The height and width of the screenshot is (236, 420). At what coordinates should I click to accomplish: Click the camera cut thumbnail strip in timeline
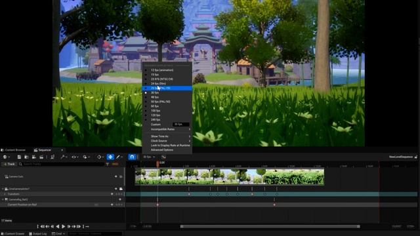tap(229, 176)
